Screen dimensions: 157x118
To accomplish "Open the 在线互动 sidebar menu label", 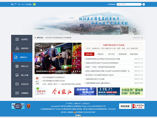I will 25,84.
